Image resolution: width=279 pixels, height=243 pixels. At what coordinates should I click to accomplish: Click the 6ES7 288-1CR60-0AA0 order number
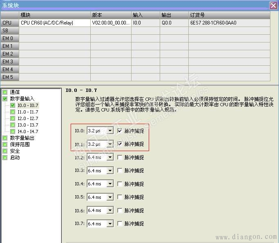point(229,23)
